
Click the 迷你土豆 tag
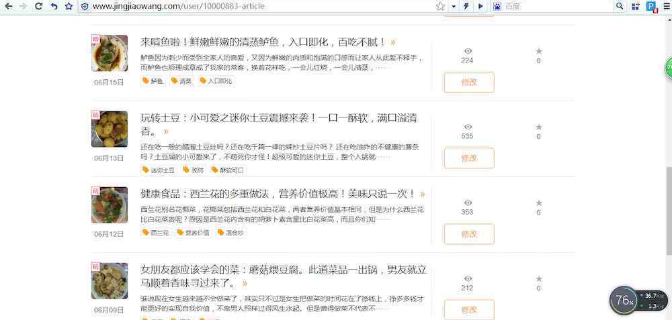click(x=159, y=170)
